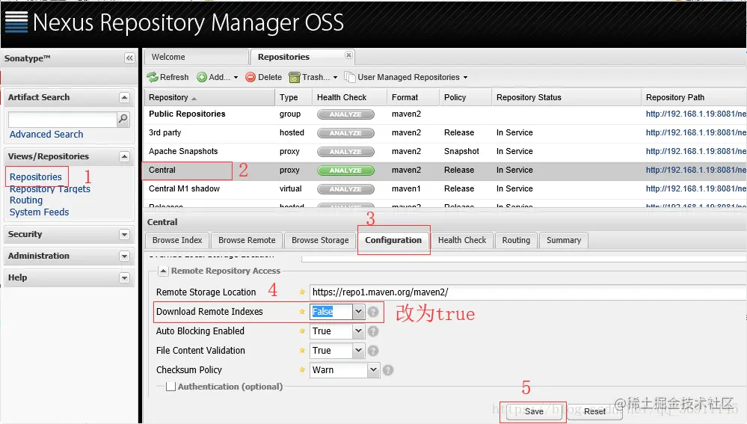
Task: Open Checksum Policy dropdown
Action: (374, 369)
